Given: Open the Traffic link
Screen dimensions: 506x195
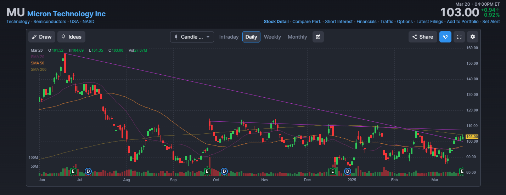Looking at the screenshot, I should pos(387,22).
